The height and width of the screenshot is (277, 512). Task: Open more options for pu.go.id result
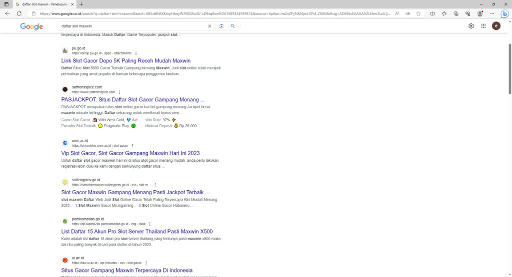click(136, 53)
